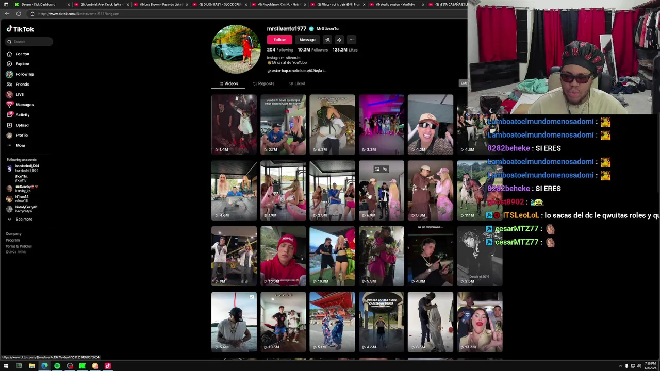Switch to the DILON BABY - GLOCK browser tab
The width and height of the screenshot is (660, 371).
coord(220,4)
